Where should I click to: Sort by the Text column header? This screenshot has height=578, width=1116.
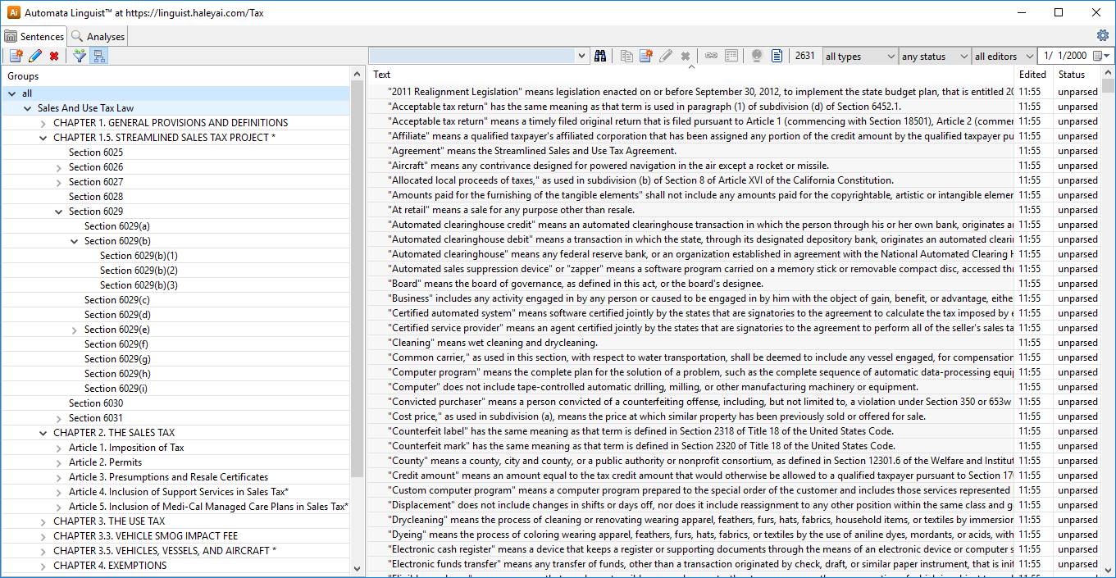coord(690,75)
